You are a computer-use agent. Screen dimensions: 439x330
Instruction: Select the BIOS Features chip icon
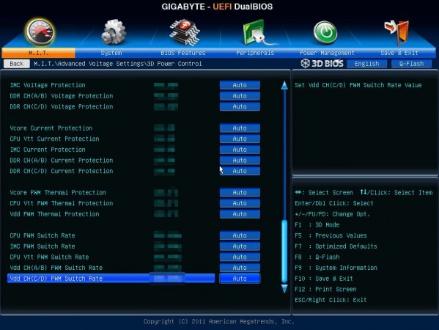(x=185, y=32)
